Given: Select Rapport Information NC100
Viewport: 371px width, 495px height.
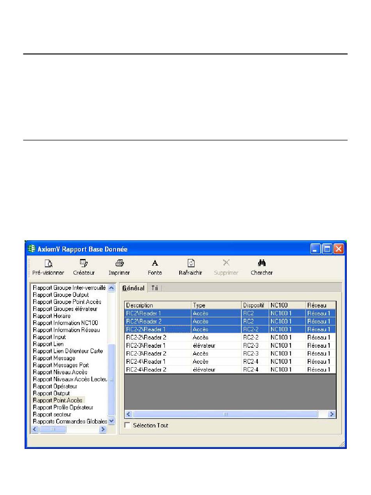Looking at the screenshot, I should coord(66,323).
